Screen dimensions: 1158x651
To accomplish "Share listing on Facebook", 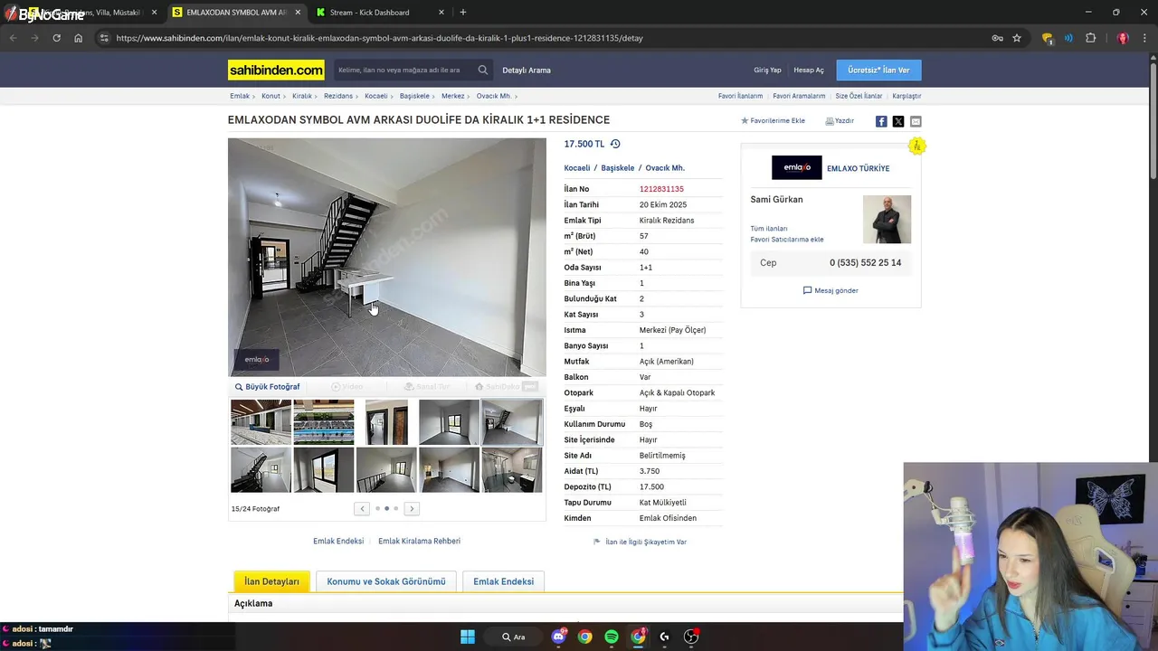I will [881, 121].
